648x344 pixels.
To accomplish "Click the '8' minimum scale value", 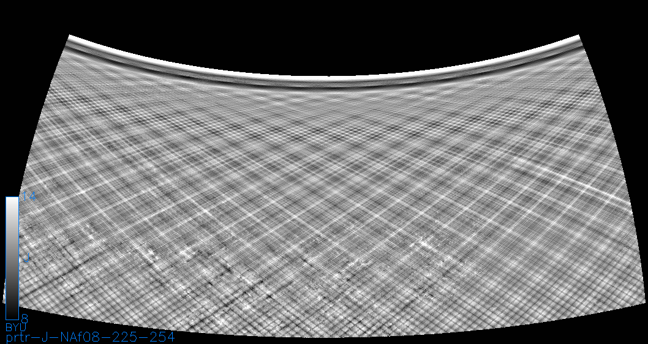I will (x=24, y=318).
